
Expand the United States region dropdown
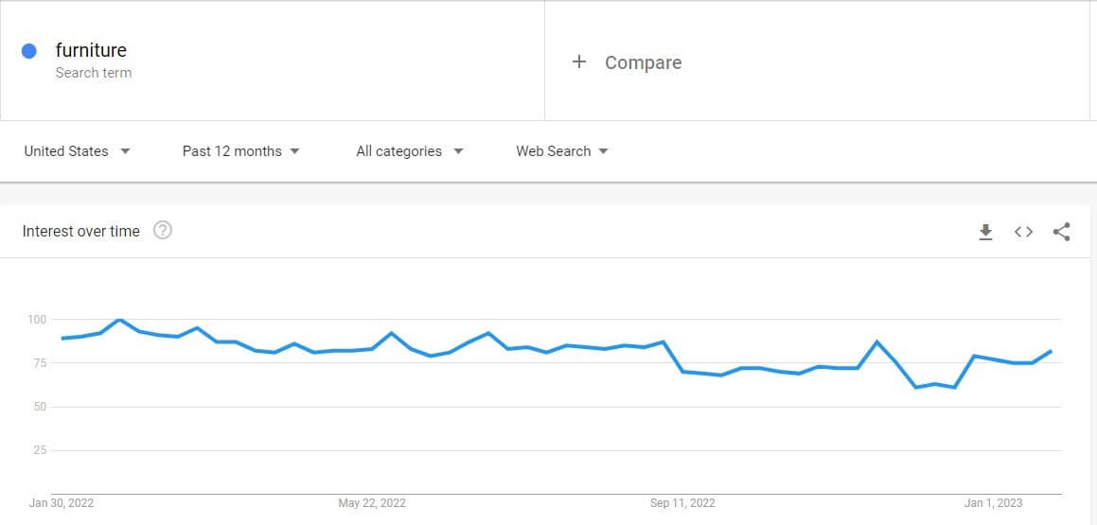pyautogui.click(x=77, y=151)
